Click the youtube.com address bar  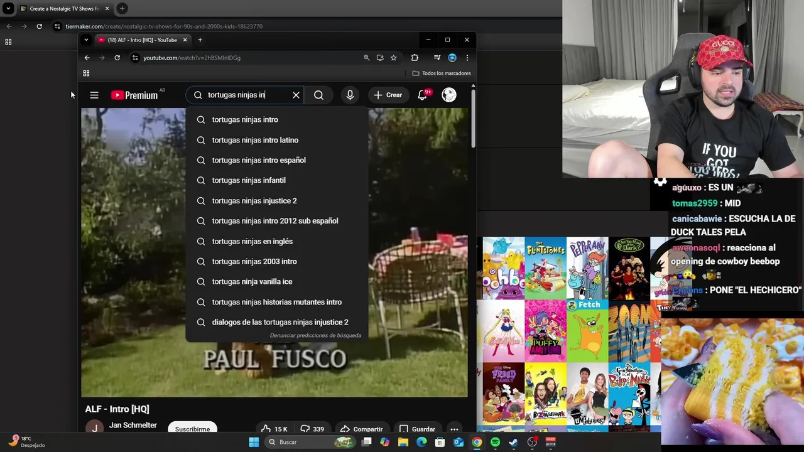point(251,58)
